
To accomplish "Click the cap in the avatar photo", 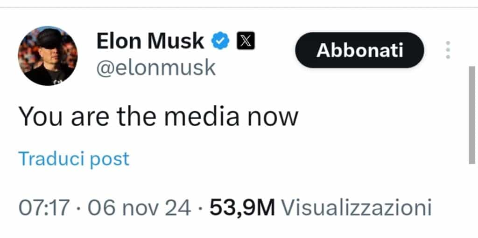I will (49, 36).
